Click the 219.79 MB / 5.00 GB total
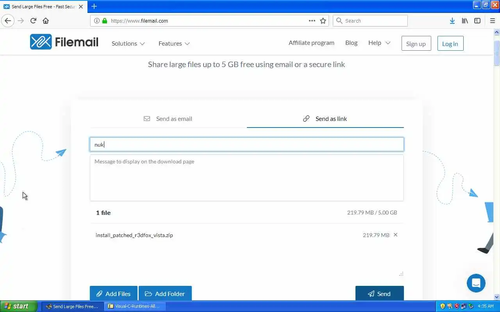Screen dimensions: 500x312 (372, 213)
